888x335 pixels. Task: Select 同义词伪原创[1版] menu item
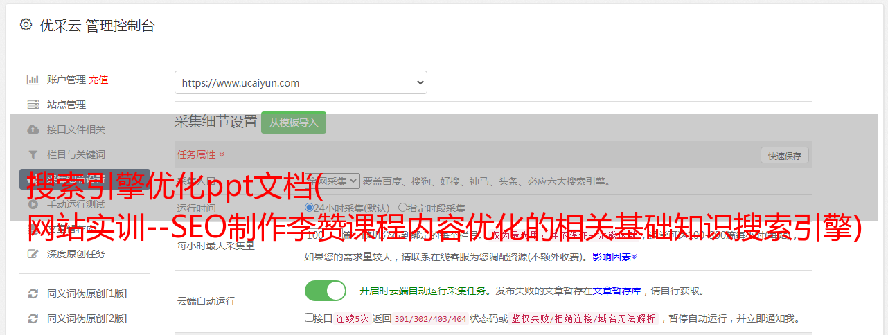pos(87,293)
